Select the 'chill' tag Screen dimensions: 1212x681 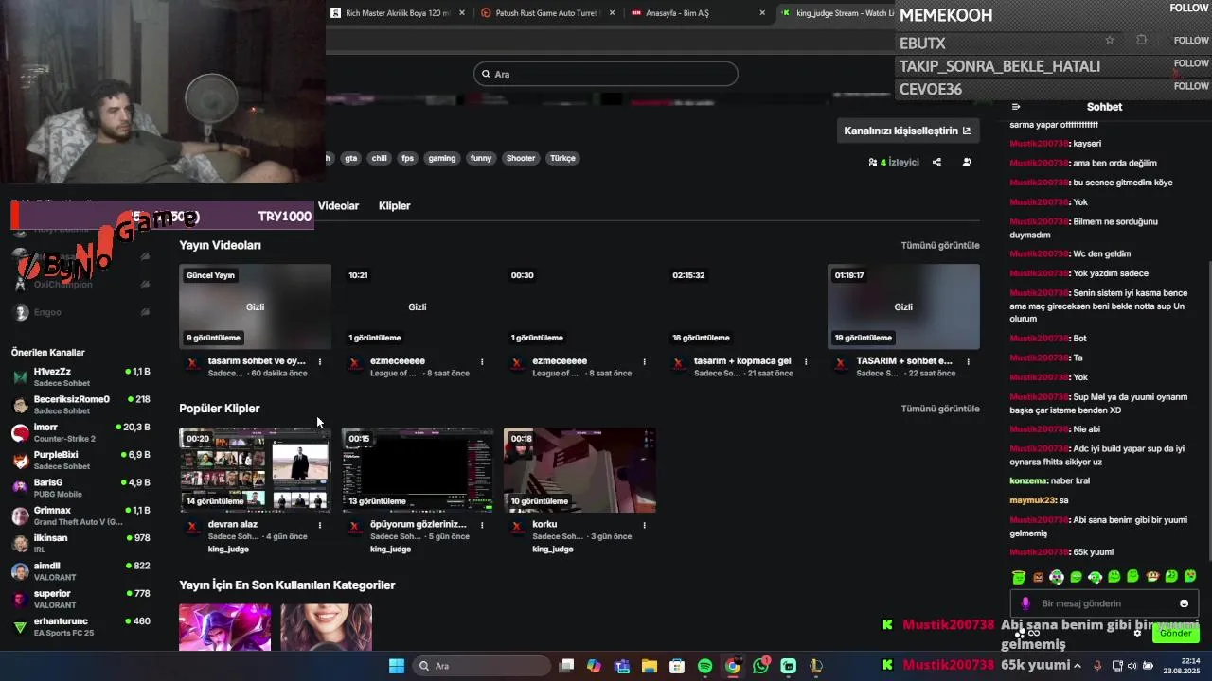[380, 158]
